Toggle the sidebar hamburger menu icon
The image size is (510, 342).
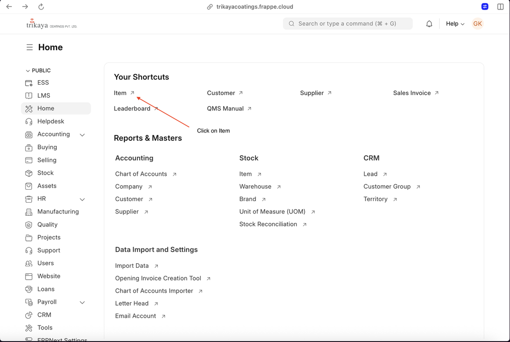(29, 47)
